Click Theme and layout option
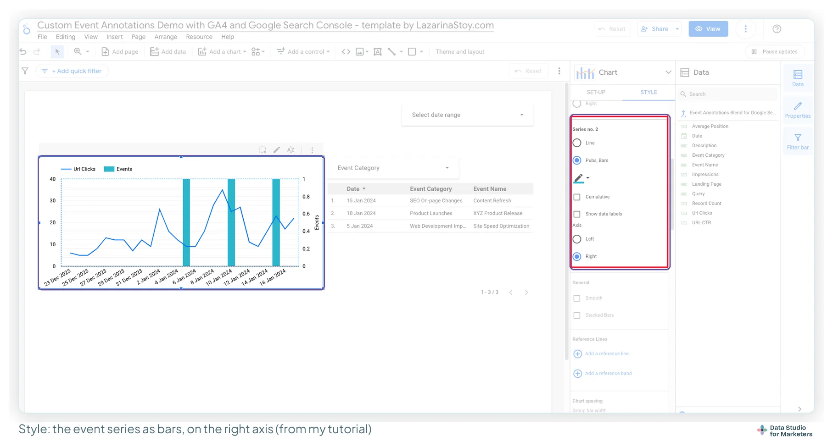This screenshot has height=447, width=833. coord(459,52)
